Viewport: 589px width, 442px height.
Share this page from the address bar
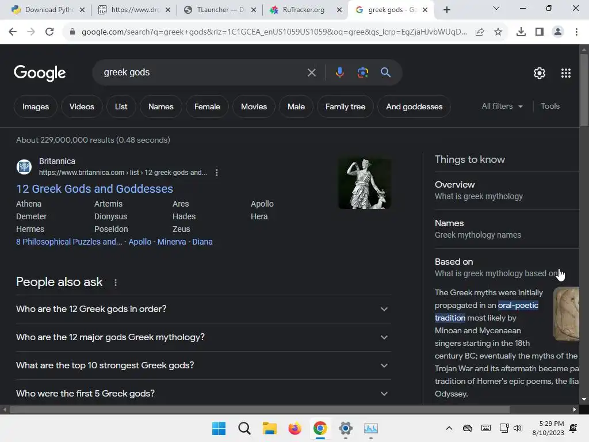click(x=480, y=32)
